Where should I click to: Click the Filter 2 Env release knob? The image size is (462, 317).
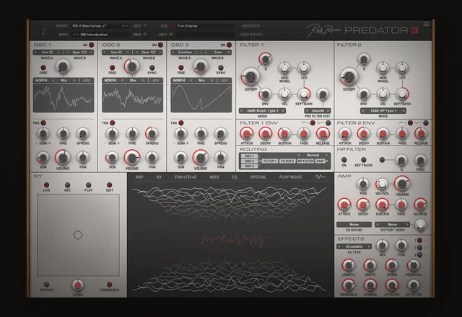click(421, 134)
